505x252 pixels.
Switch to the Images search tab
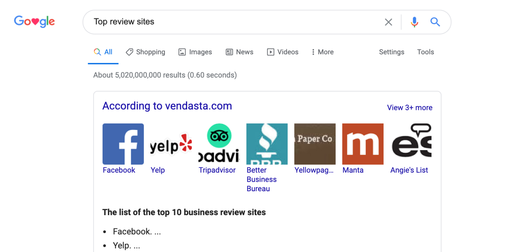click(195, 52)
